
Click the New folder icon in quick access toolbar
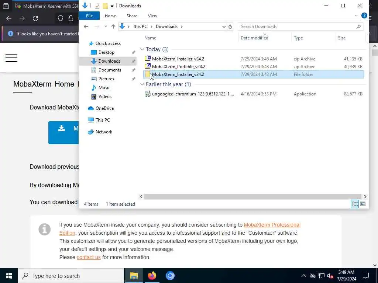pyautogui.click(x=105, y=6)
